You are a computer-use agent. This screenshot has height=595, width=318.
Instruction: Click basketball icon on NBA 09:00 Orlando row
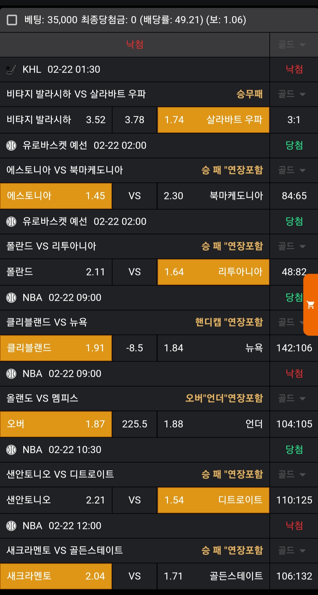point(11,374)
